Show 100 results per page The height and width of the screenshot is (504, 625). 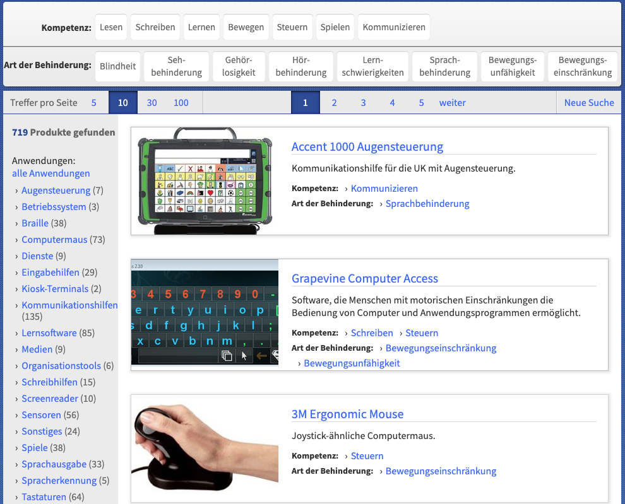(181, 103)
